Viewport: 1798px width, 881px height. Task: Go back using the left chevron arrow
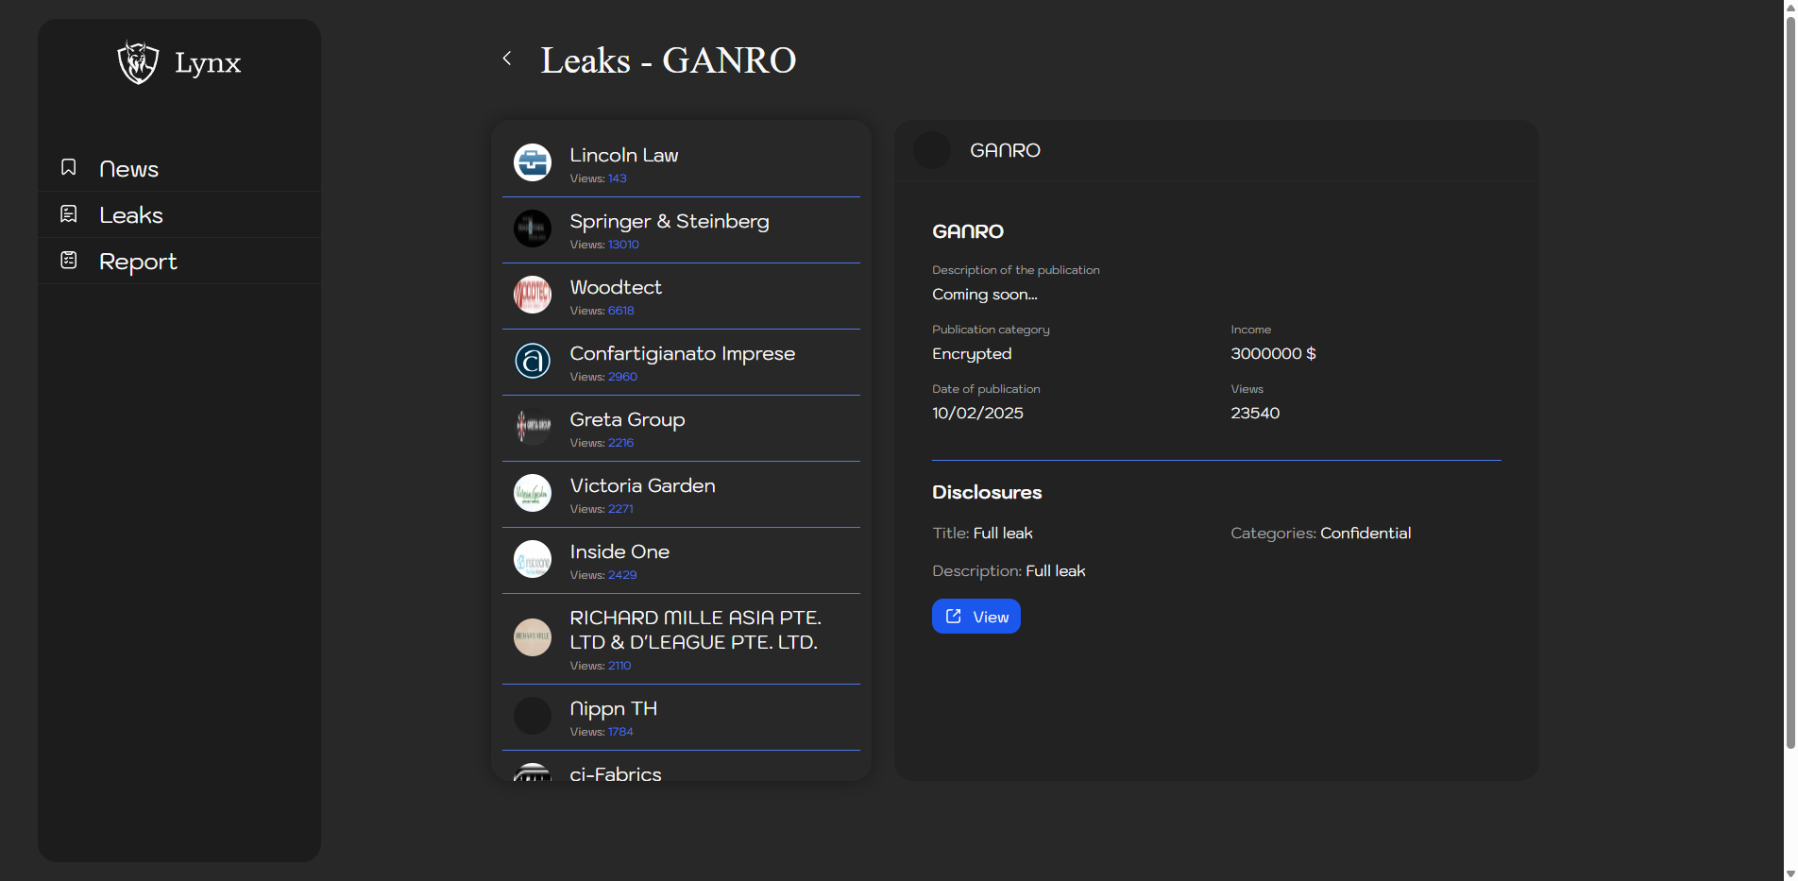(x=507, y=59)
